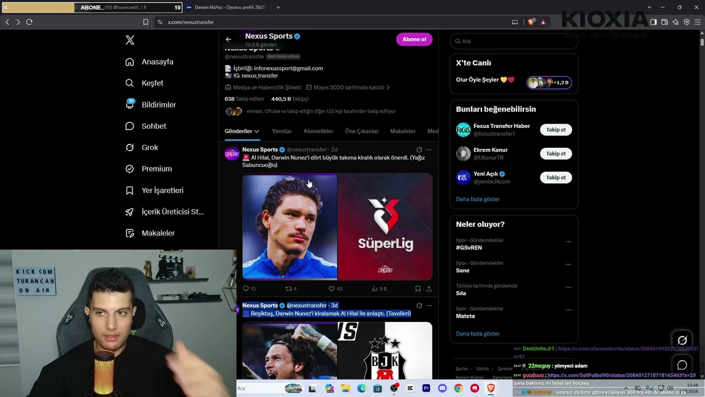The image size is (705, 397).
Task: Click the Abone ol button
Action: 414,39
